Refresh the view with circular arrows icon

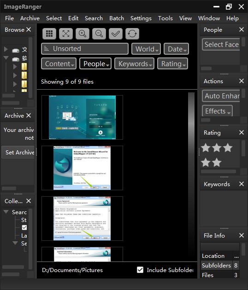click(x=132, y=34)
